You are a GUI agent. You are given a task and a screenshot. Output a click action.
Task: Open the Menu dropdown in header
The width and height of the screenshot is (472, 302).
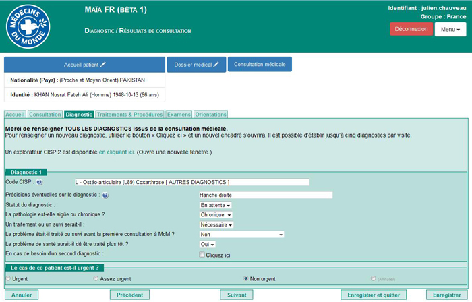point(450,30)
